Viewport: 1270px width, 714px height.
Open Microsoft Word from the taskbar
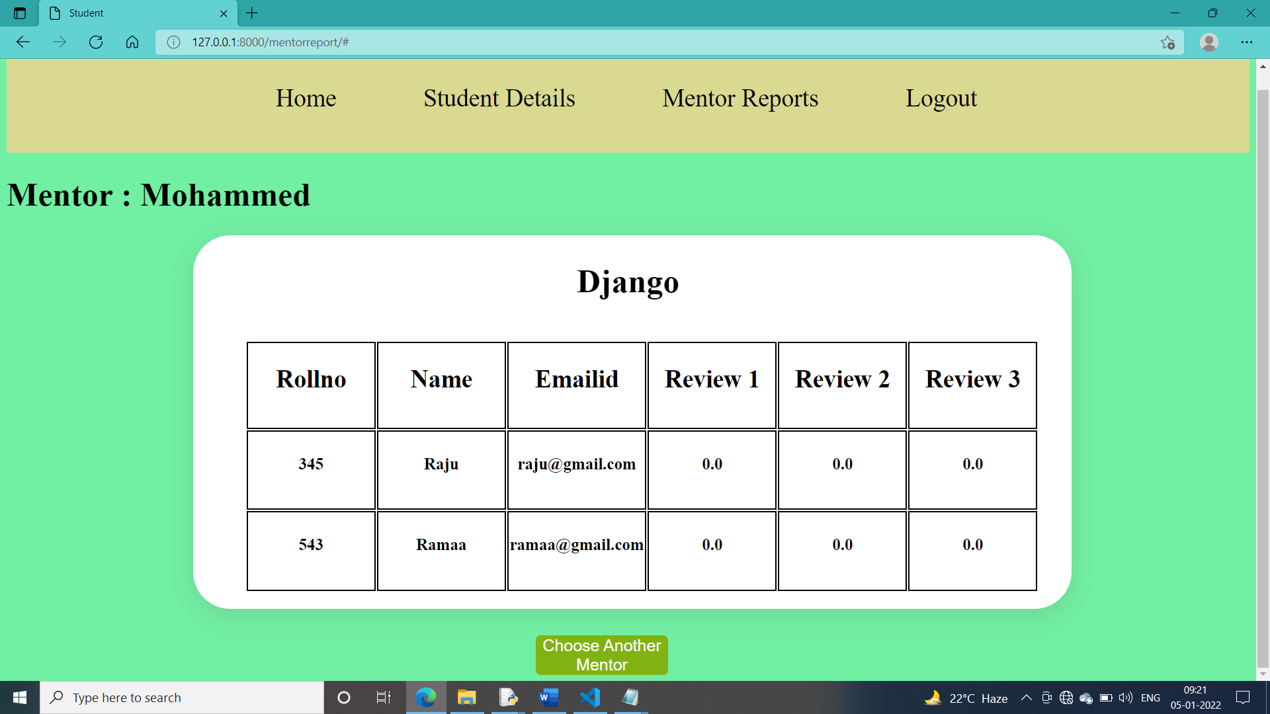click(x=548, y=697)
